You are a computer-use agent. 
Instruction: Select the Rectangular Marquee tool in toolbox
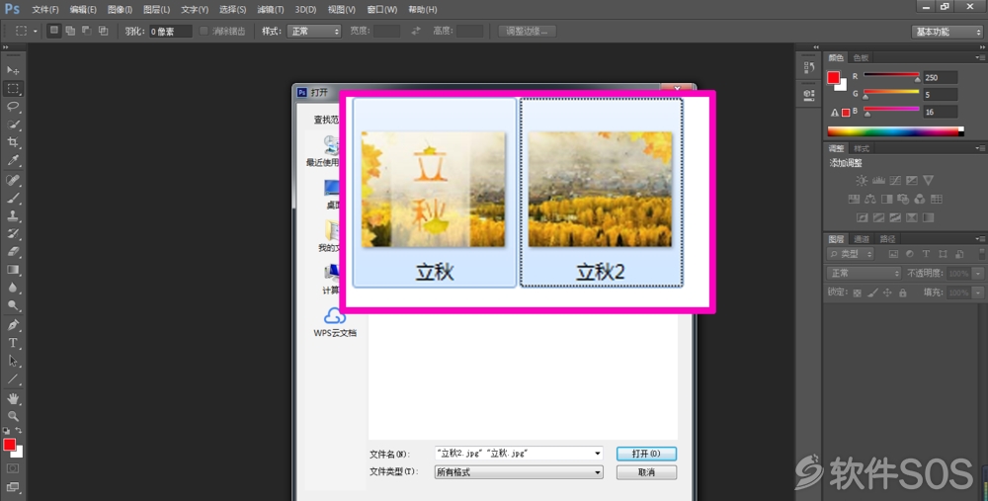[13, 88]
